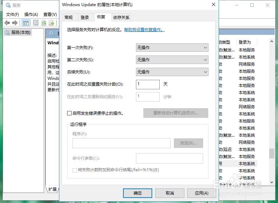Export the services list via toolbar icon
This screenshot has width=278, height=203.
click(x=52, y=23)
